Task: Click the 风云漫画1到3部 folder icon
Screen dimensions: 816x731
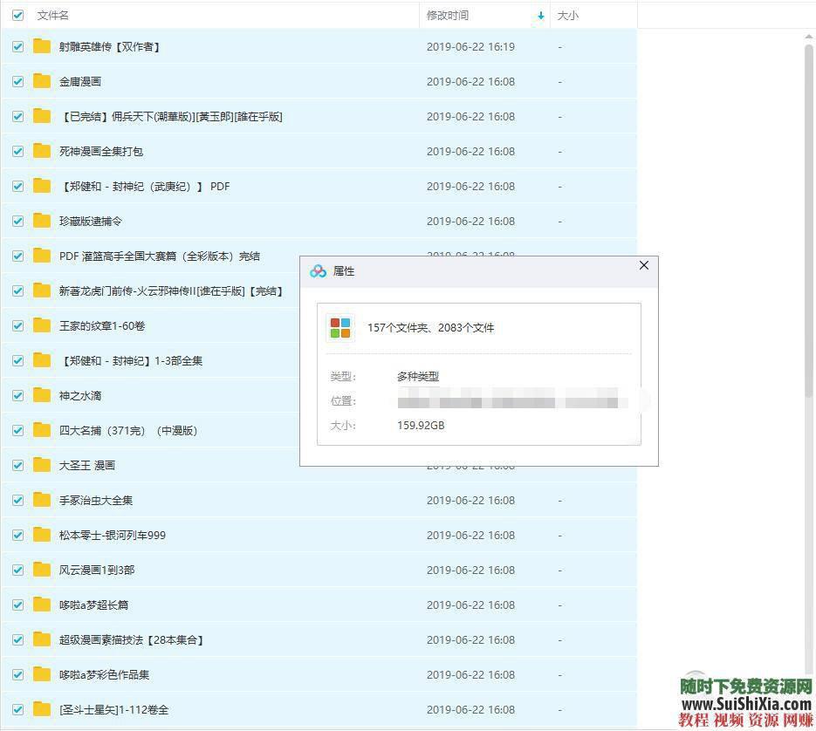Action: pos(41,570)
